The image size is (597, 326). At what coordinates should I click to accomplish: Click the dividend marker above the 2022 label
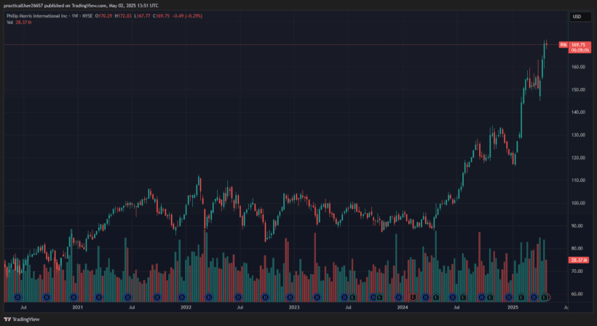(x=182, y=297)
